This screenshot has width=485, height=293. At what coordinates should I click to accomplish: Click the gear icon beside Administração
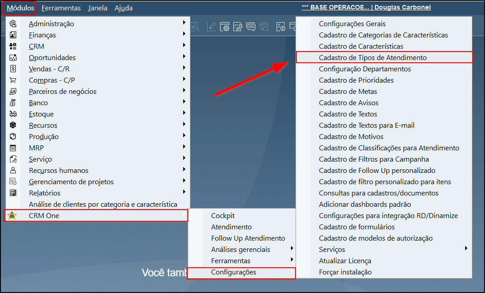point(13,23)
